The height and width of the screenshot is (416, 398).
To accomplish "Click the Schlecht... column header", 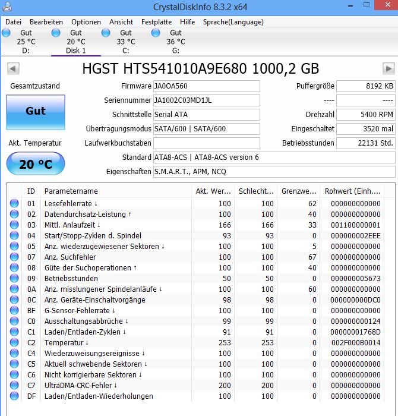I will point(256,191).
